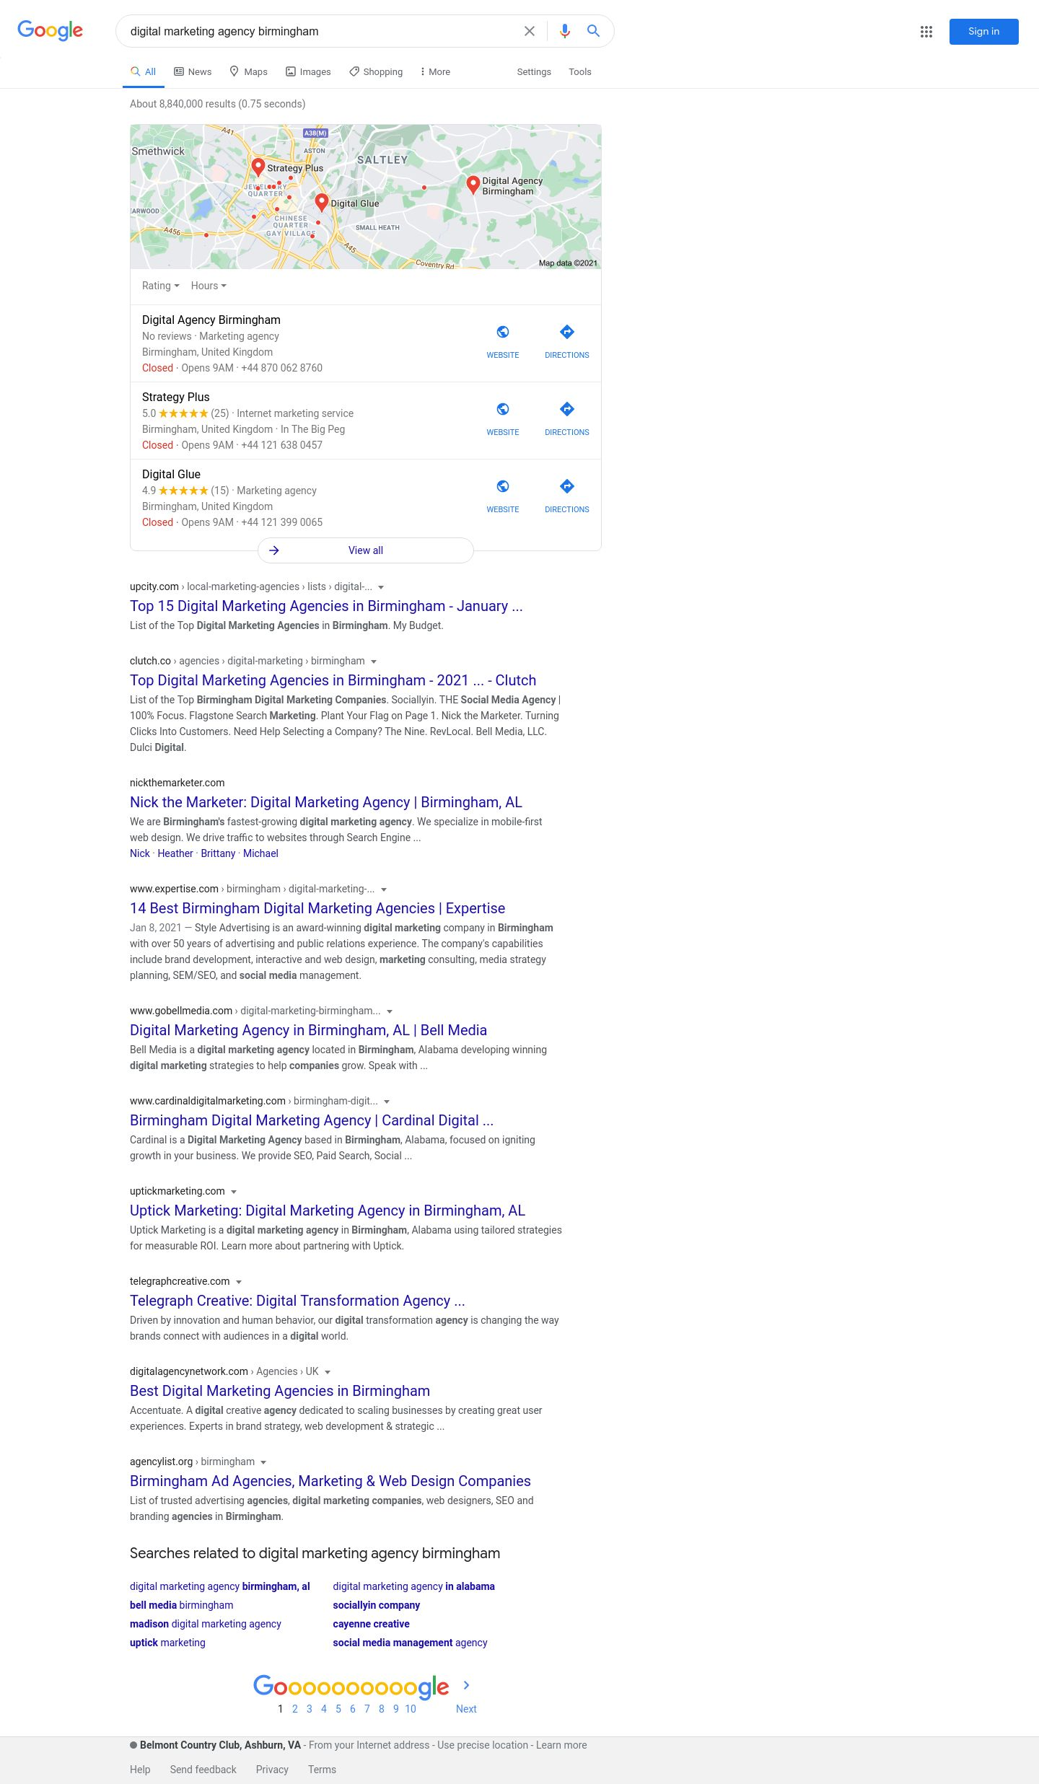The image size is (1039, 1784).
Task: Click the Digital Glue map pin
Action: tap(322, 203)
